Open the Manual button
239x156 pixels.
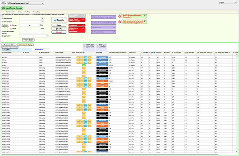coord(59,32)
